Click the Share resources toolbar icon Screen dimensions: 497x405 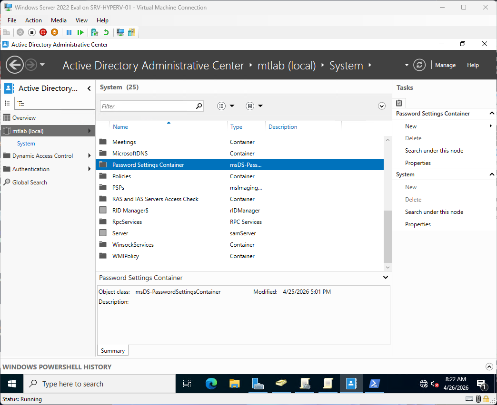click(x=131, y=32)
